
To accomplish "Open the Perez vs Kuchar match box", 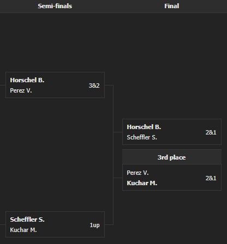I will 172,178.
